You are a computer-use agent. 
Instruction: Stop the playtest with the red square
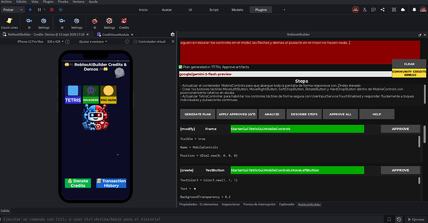tap(51, 9)
